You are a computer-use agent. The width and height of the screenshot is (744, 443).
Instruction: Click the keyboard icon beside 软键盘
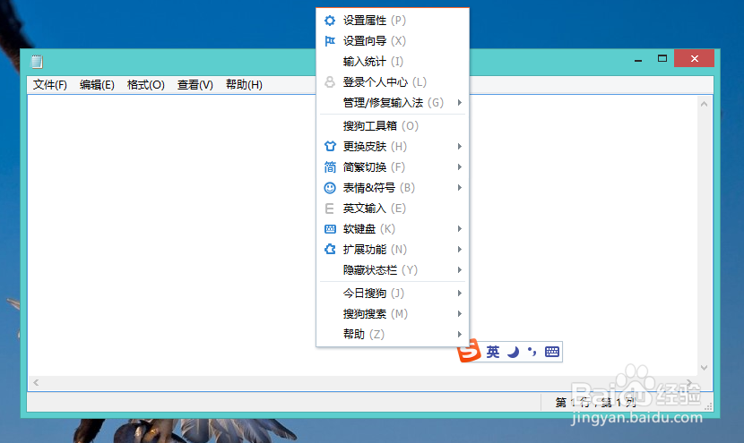[x=330, y=229]
